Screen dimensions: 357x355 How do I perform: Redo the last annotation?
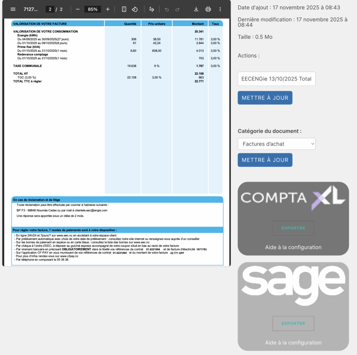coord(177,9)
